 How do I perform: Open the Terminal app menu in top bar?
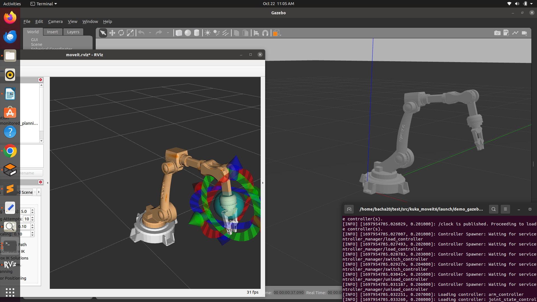click(44, 4)
